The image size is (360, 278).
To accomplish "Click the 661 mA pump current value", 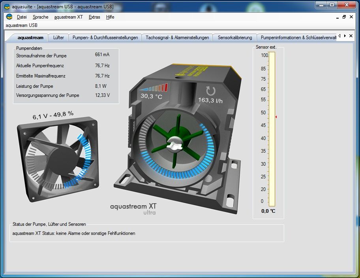I will [102, 55].
